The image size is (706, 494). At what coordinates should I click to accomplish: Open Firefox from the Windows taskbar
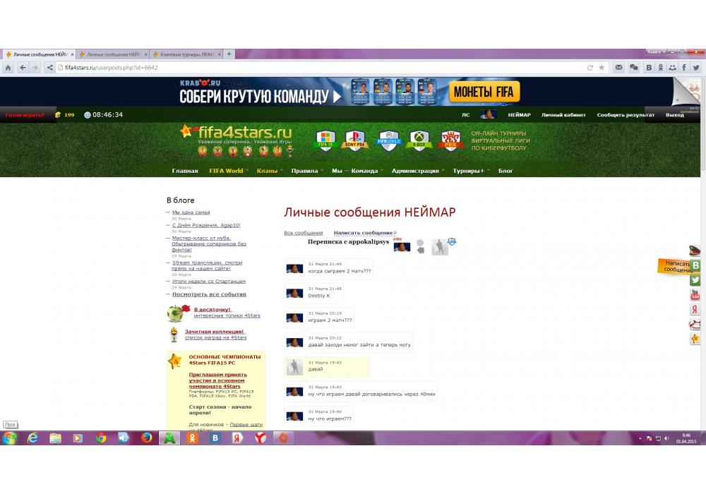coord(147,438)
